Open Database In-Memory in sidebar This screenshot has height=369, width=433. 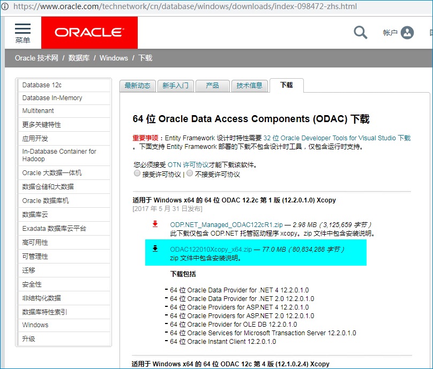64,98
